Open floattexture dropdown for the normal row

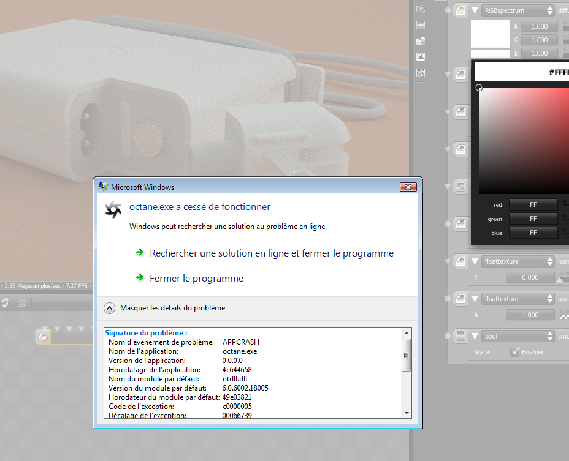tap(518, 261)
